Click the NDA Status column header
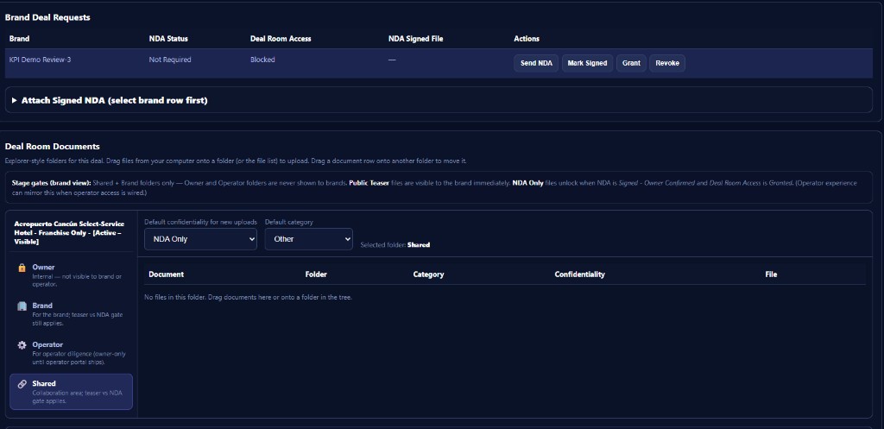This screenshot has height=429, width=884. pyautogui.click(x=168, y=39)
